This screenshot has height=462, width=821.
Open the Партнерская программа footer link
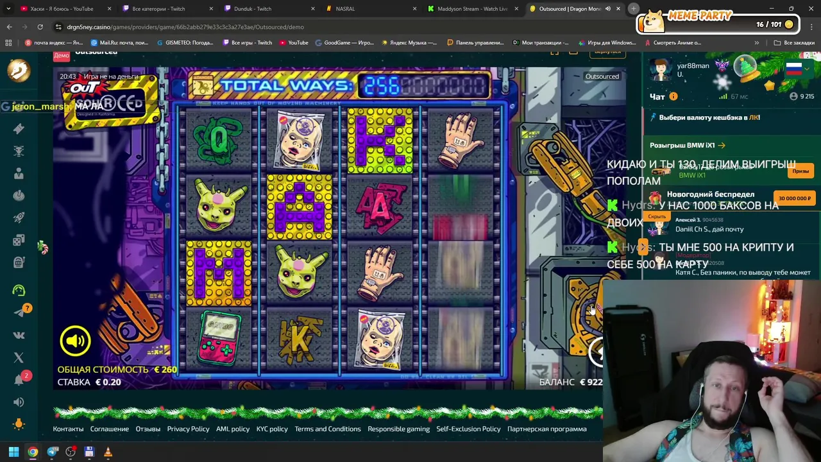pos(547,429)
